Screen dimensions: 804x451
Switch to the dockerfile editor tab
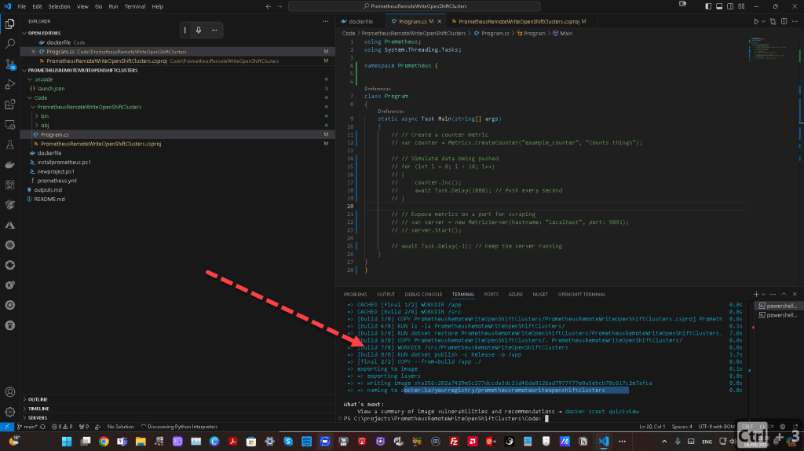click(x=360, y=21)
